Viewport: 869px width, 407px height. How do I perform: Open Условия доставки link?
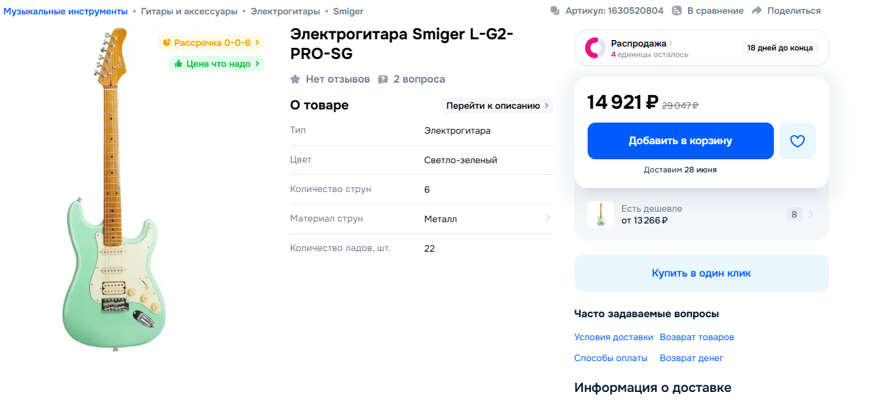pyautogui.click(x=613, y=337)
